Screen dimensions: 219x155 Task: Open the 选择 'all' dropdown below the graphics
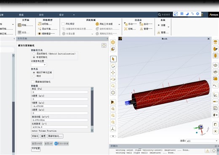coord(202,141)
